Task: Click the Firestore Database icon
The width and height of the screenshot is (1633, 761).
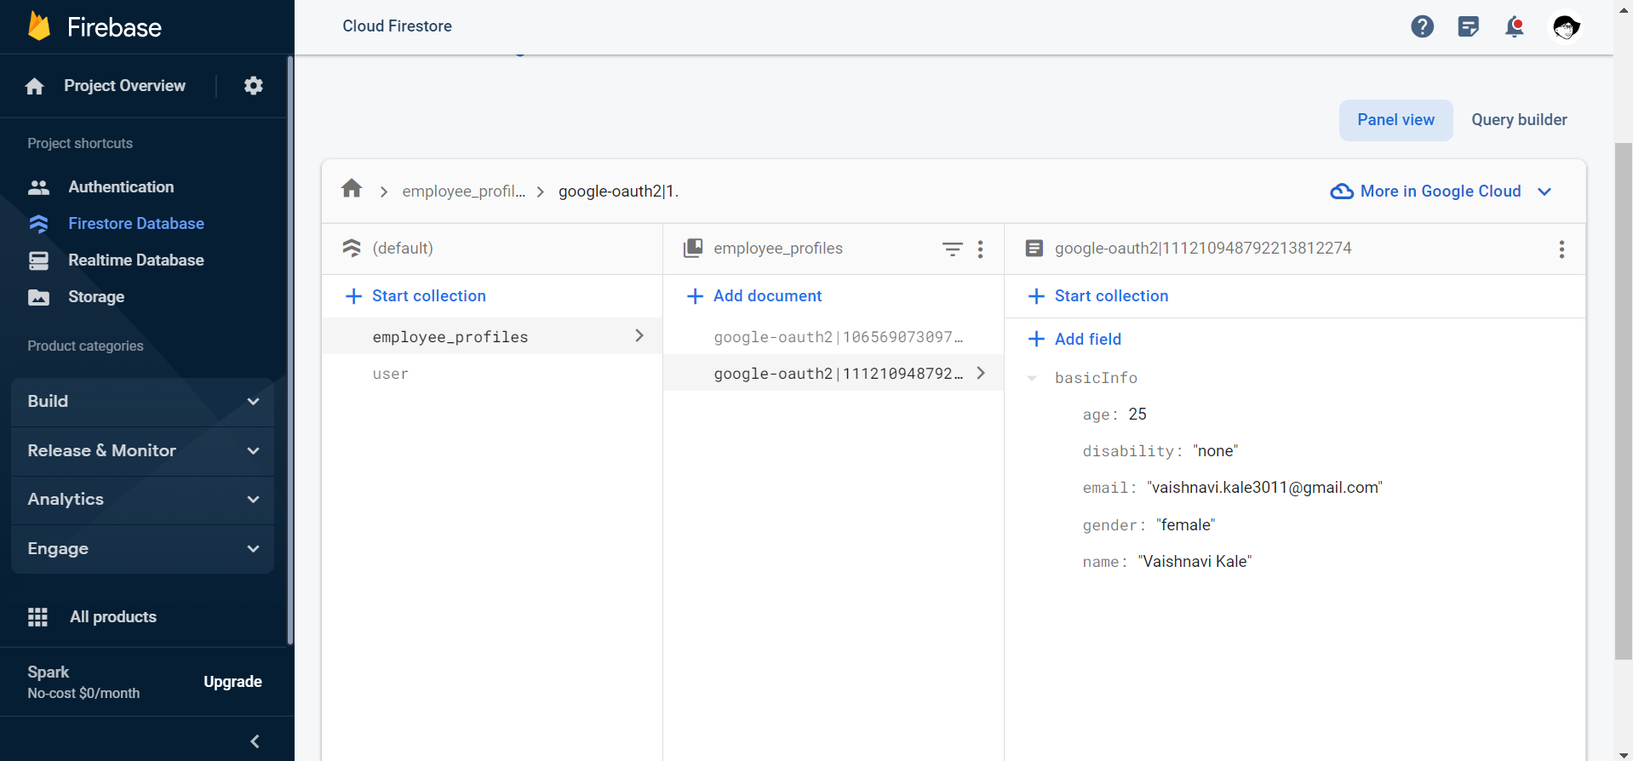Action: [x=38, y=224]
